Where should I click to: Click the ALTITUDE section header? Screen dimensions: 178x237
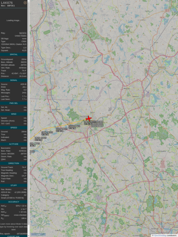pos(14,144)
